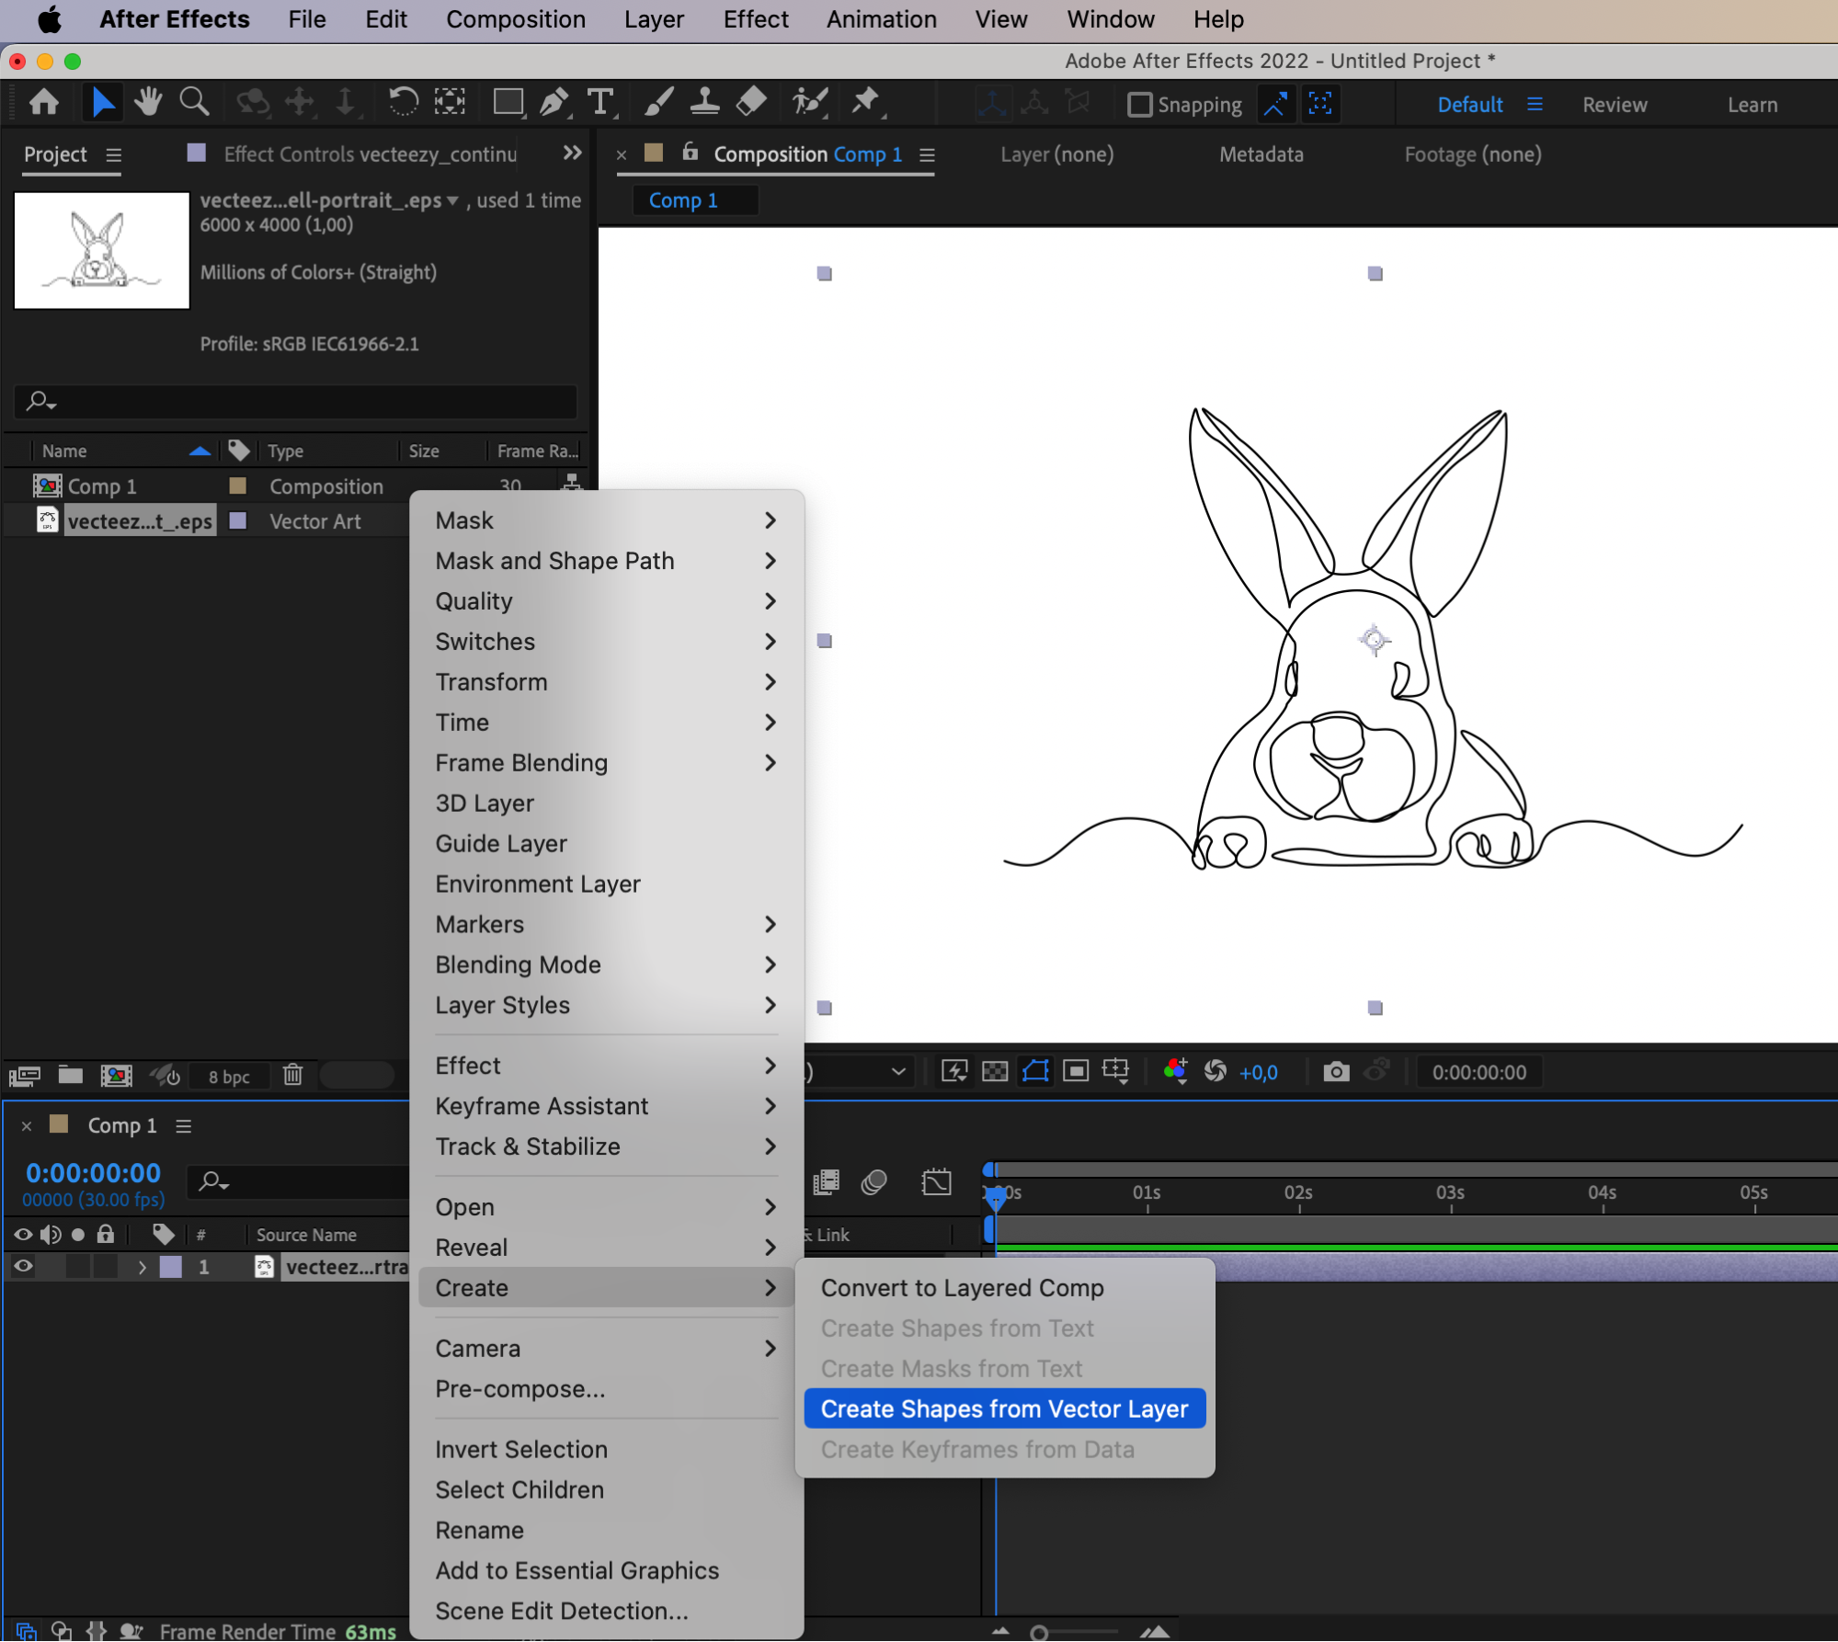1838x1642 pixels.
Task: Switch to the Learn workspace
Action: click(x=1752, y=105)
